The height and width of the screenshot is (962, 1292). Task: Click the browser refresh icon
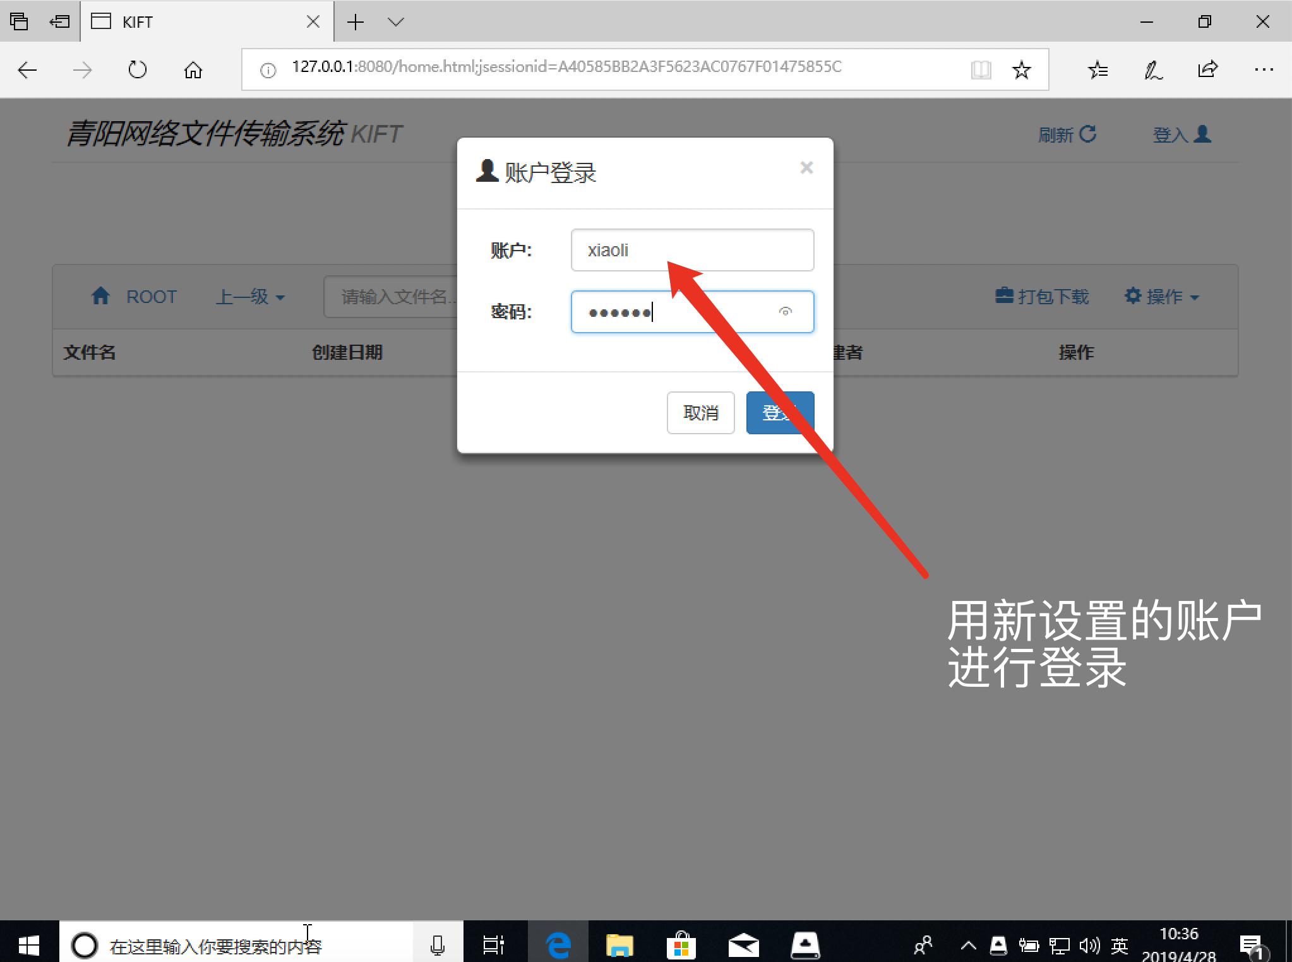click(x=137, y=69)
